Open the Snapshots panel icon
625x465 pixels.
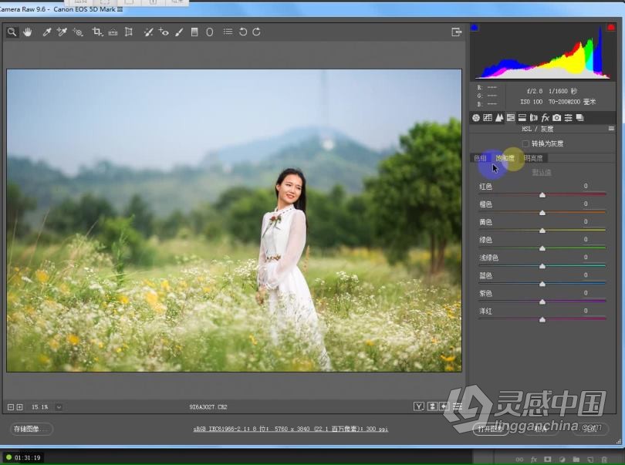coord(580,117)
